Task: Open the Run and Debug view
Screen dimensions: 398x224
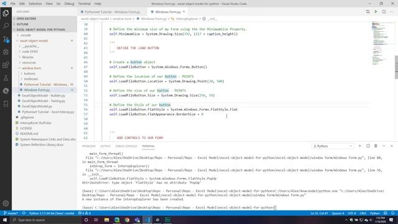Action: (x=6, y=52)
